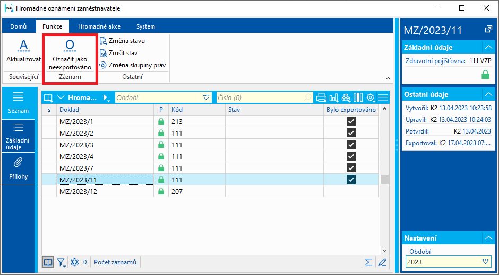499x275 pixels.
Task: Click the list scrollbar up arrow
Action: (x=384, y=109)
